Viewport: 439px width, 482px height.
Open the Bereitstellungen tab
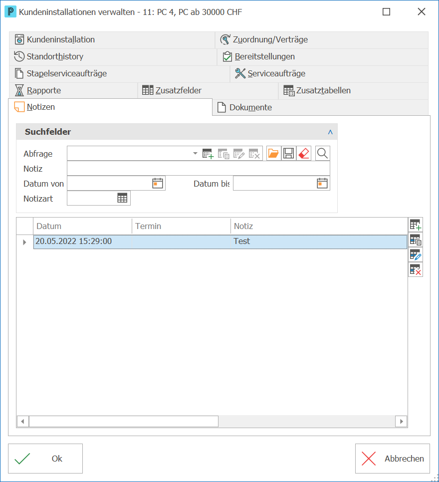(x=323, y=56)
